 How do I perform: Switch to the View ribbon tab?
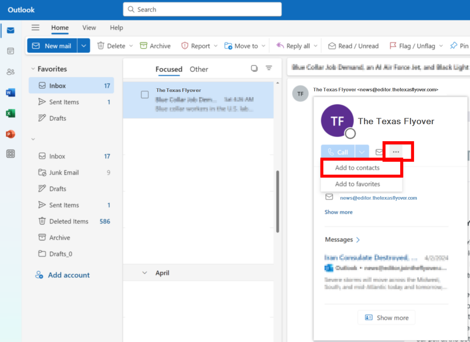tap(89, 28)
